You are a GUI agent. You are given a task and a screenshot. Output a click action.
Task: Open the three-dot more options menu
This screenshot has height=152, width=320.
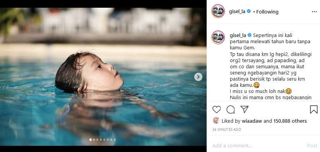pos(314,12)
